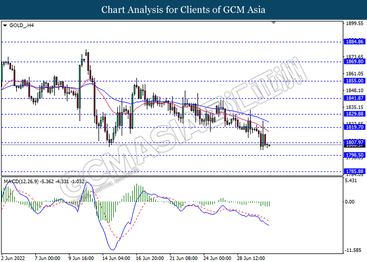Click the 9 Jun 16:00 date label
Screen dimensions: 367x262
coord(81,258)
